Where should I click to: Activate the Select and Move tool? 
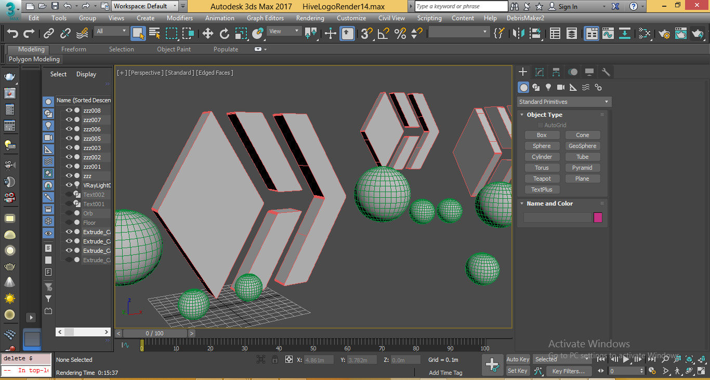click(x=208, y=34)
